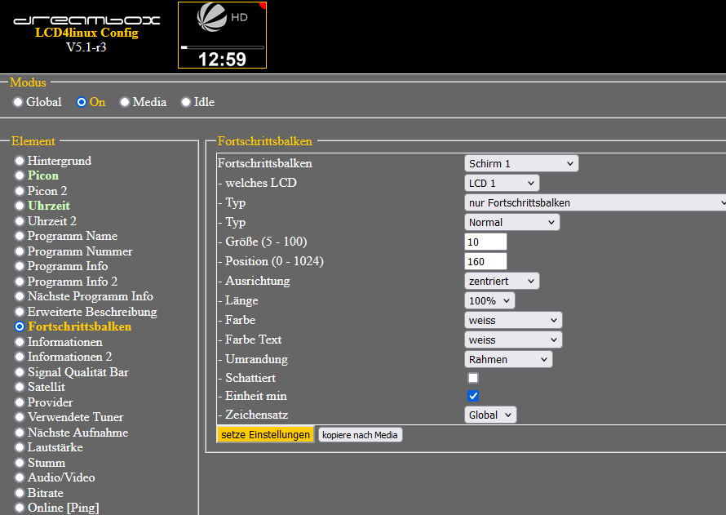The image size is (726, 515).
Task: Open the Fortschrittsbalken Schirm 1 dropdown
Action: (x=520, y=163)
